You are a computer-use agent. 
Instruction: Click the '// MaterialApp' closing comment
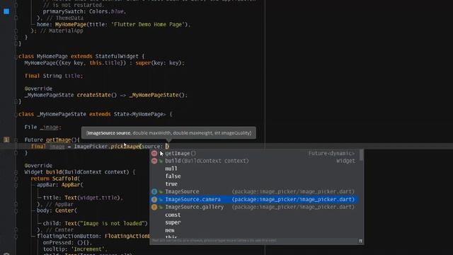[x=62, y=30]
